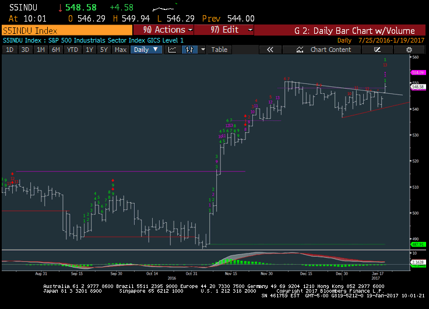Open the Daily periodicity dropdown
This screenshot has height=309, width=429.
click(146, 50)
